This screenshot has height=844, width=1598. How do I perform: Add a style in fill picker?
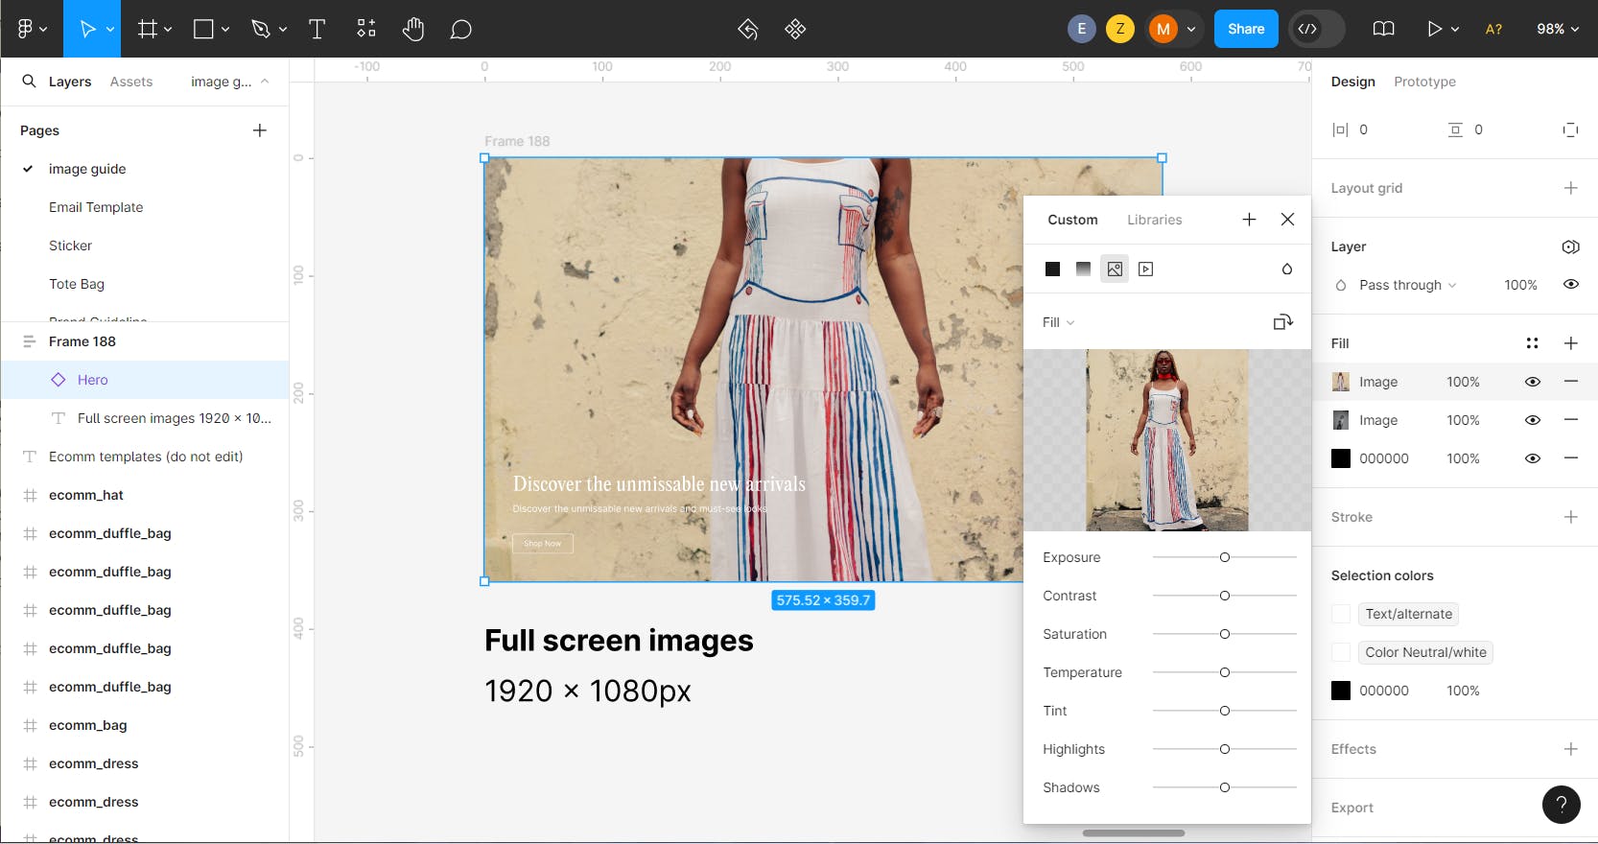coord(1249,220)
